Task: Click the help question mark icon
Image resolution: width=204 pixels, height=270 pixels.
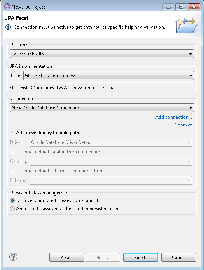Action: (13, 257)
